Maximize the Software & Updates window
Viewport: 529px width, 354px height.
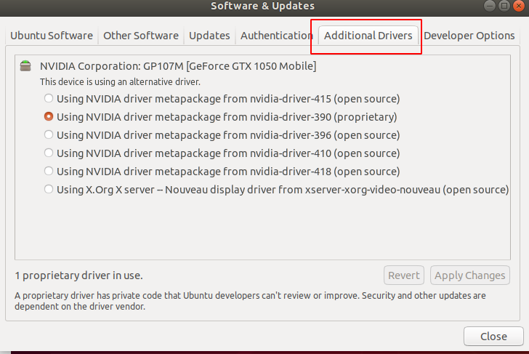(504, 6)
